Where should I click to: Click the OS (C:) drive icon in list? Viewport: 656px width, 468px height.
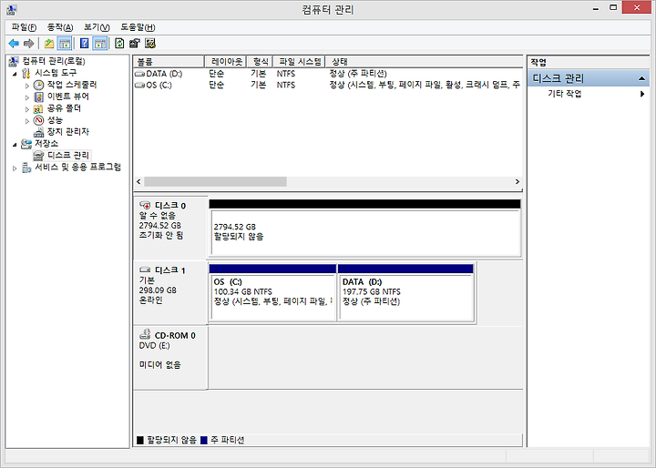[139, 86]
